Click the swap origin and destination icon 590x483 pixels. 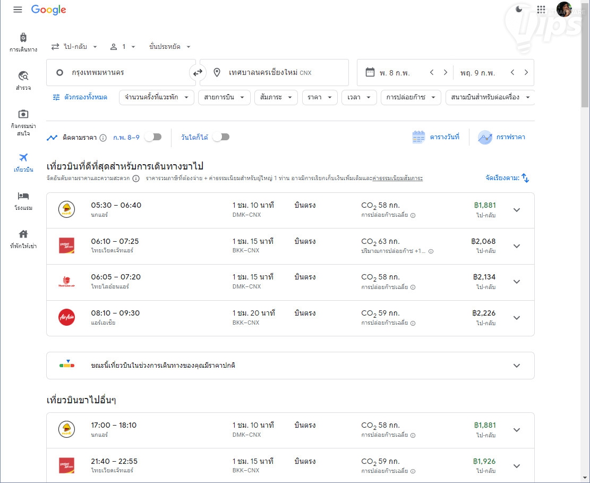(x=198, y=73)
